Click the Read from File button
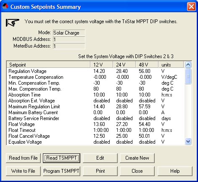 [23, 158]
